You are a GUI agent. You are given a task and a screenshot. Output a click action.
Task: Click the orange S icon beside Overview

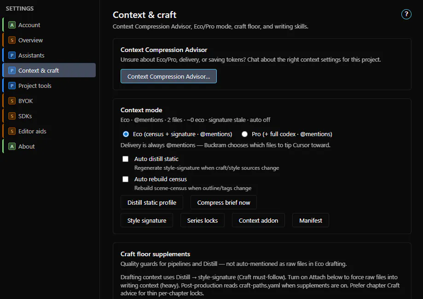12,40
